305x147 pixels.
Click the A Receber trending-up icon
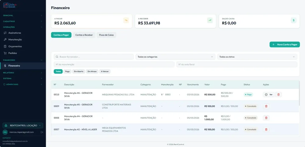(x=210, y=20)
